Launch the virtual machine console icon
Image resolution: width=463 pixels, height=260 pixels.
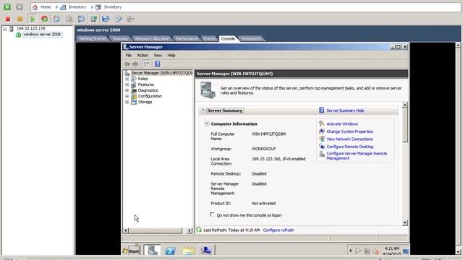point(93,19)
